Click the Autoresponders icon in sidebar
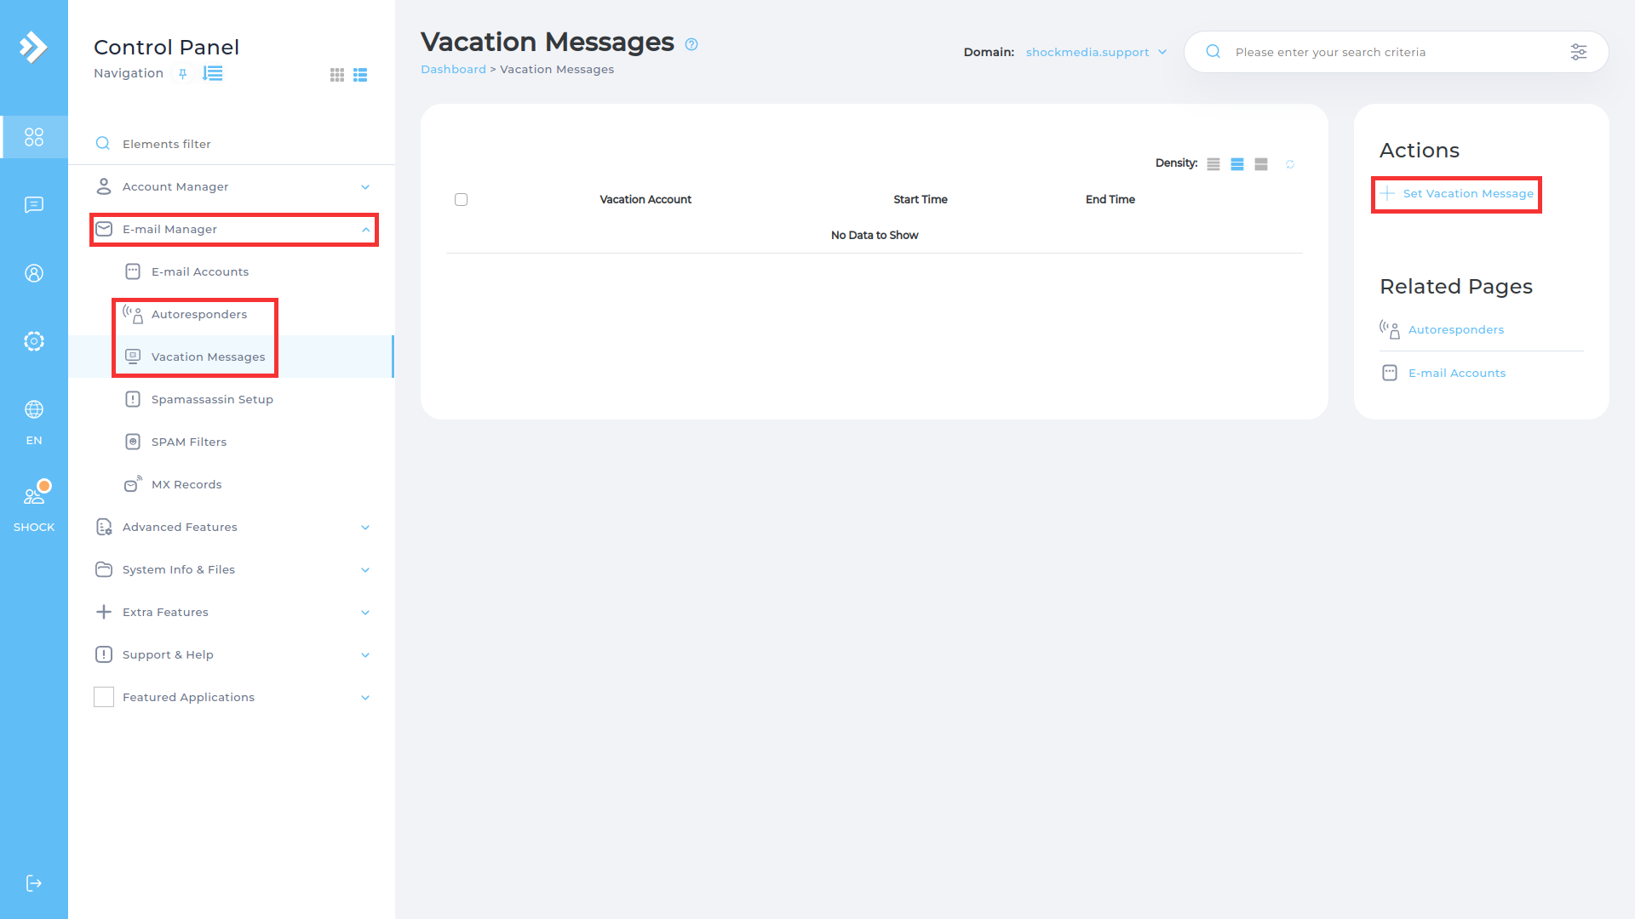This screenshot has width=1635, height=919. click(134, 313)
